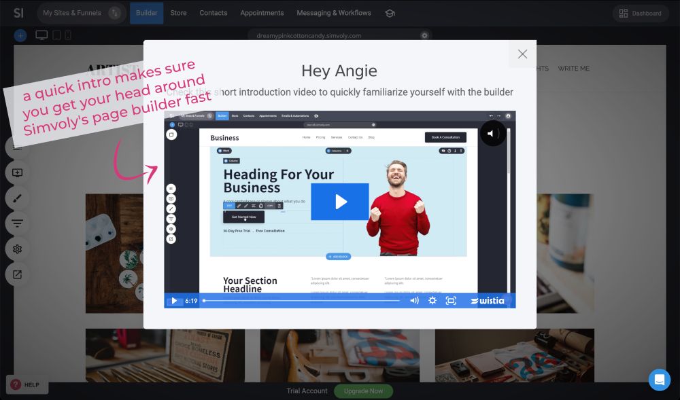
Task: Go to the Contacts menu
Action: point(214,13)
